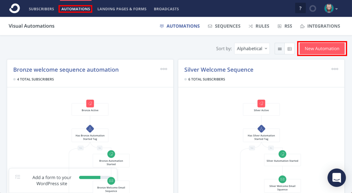Viewport: 352px width, 193px height.
Task: Open Silver Welcome Sequence title link
Action: [x=219, y=70]
